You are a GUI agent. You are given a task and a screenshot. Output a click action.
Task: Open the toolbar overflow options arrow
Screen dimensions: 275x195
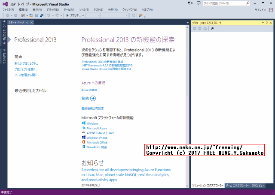[145, 16]
